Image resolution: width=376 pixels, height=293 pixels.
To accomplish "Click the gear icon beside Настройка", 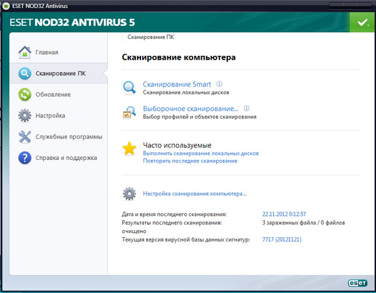I will click(24, 115).
